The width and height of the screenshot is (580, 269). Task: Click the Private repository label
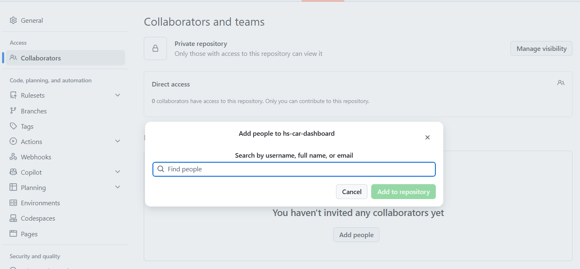tap(201, 43)
